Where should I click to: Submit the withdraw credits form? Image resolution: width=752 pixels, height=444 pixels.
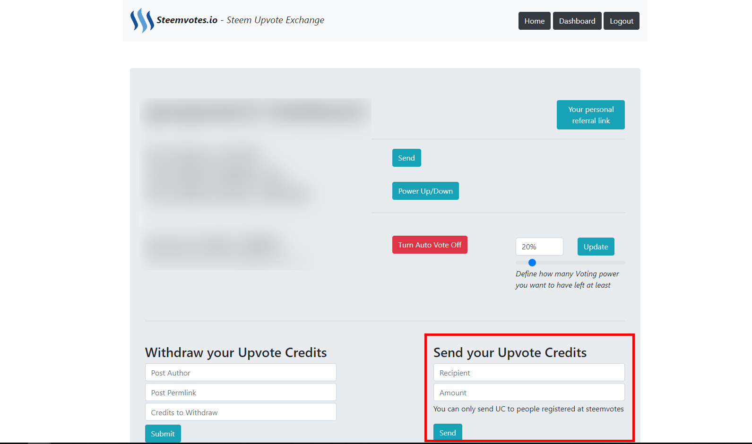163,434
